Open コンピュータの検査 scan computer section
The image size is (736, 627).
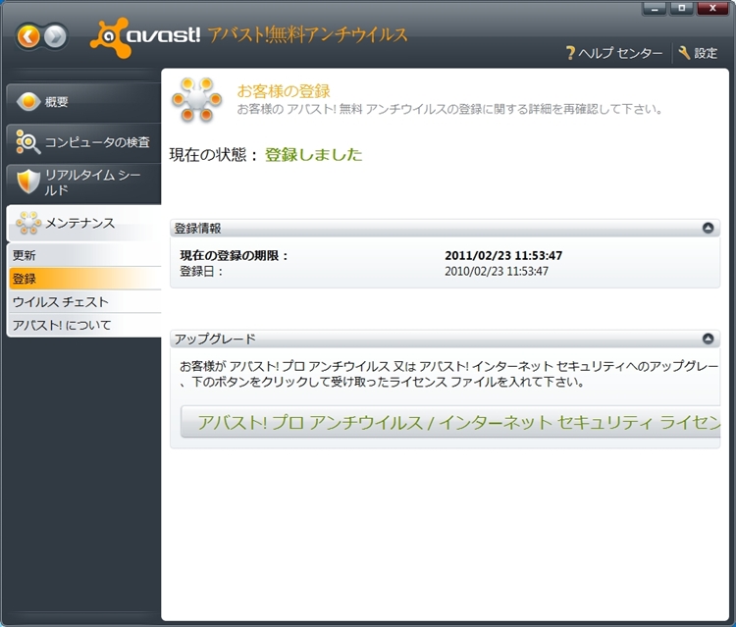click(84, 142)
